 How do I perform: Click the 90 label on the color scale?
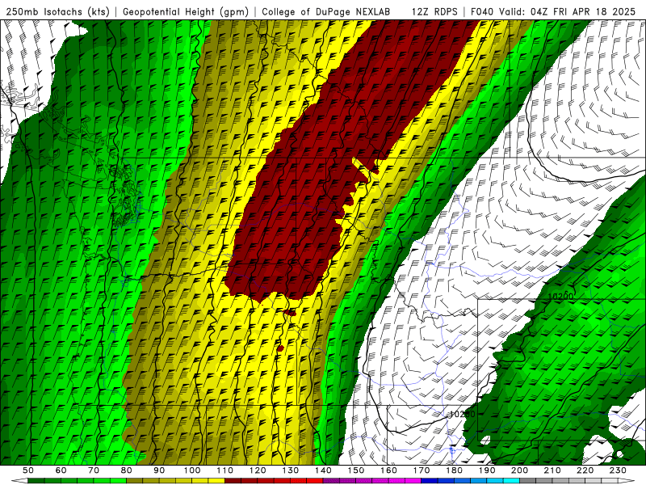(x=159, y=470)
